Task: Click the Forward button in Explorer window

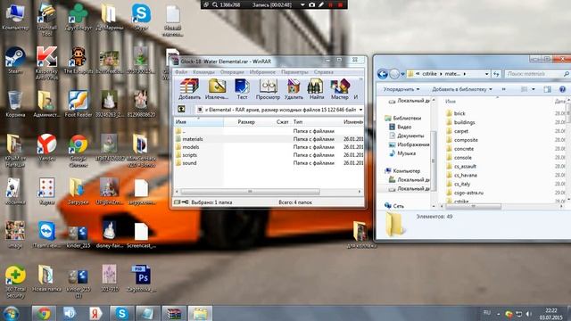Action: (394, 74)
